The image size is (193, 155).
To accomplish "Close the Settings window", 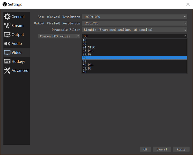I will click(x=188, y=4).
